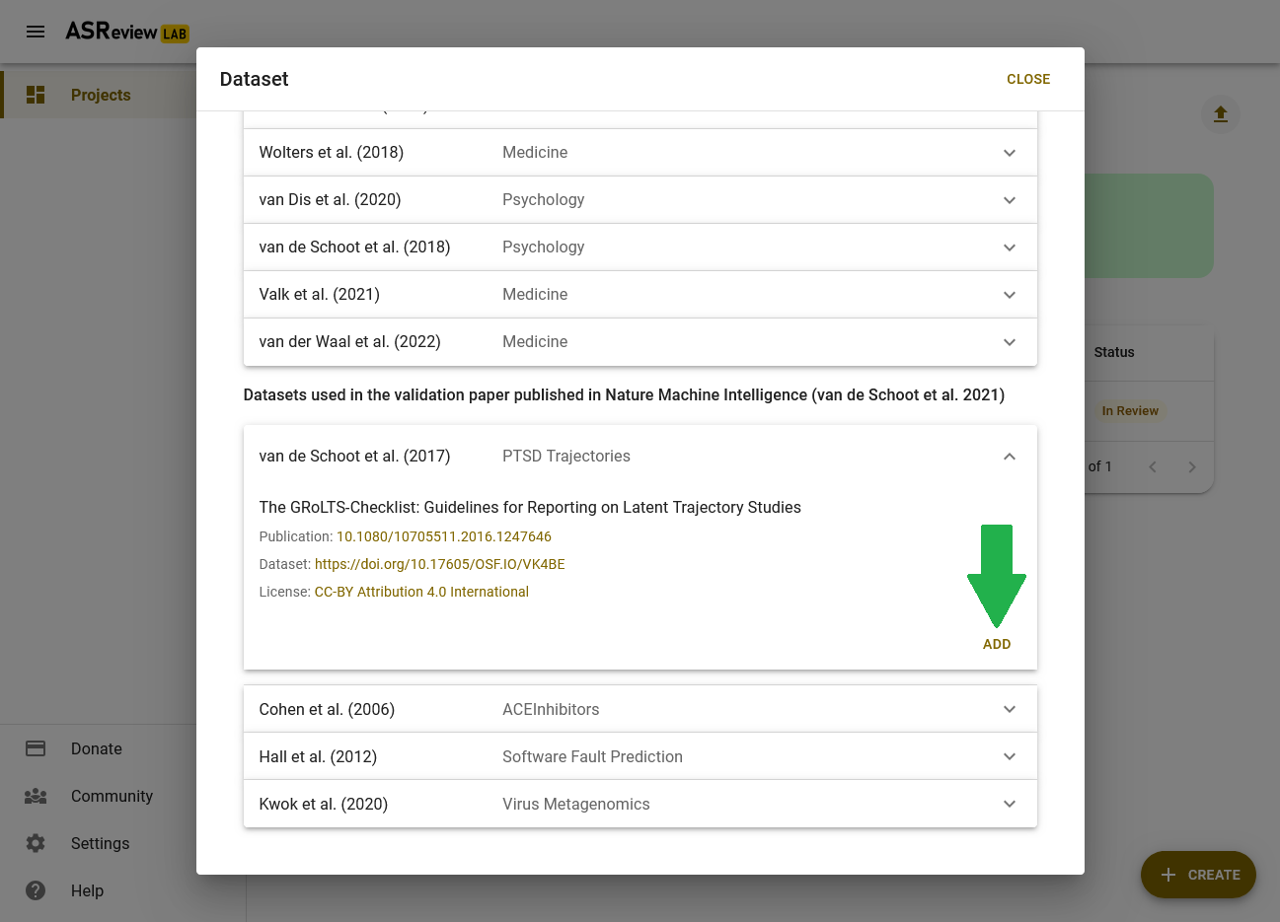
Task: Click the Projects dashboard icon
Action: point(36,95)
